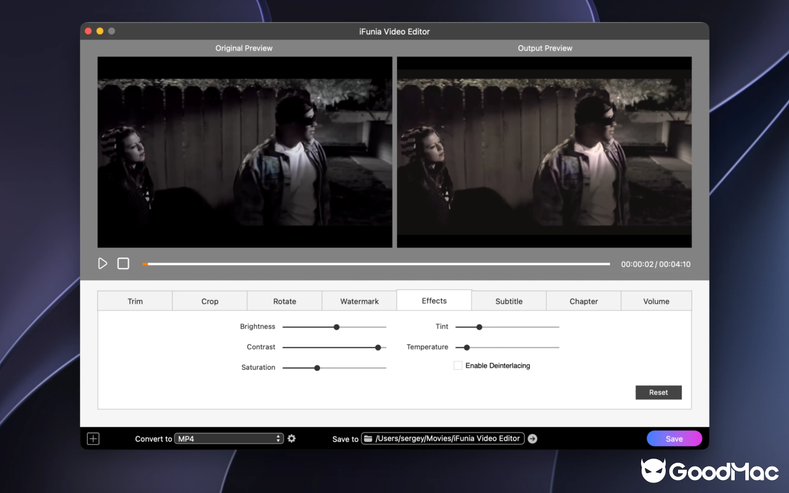Image resolution: width=789 pixels, height=493 pixels.
Task: Click the Save button
Action: coord(674,439)
